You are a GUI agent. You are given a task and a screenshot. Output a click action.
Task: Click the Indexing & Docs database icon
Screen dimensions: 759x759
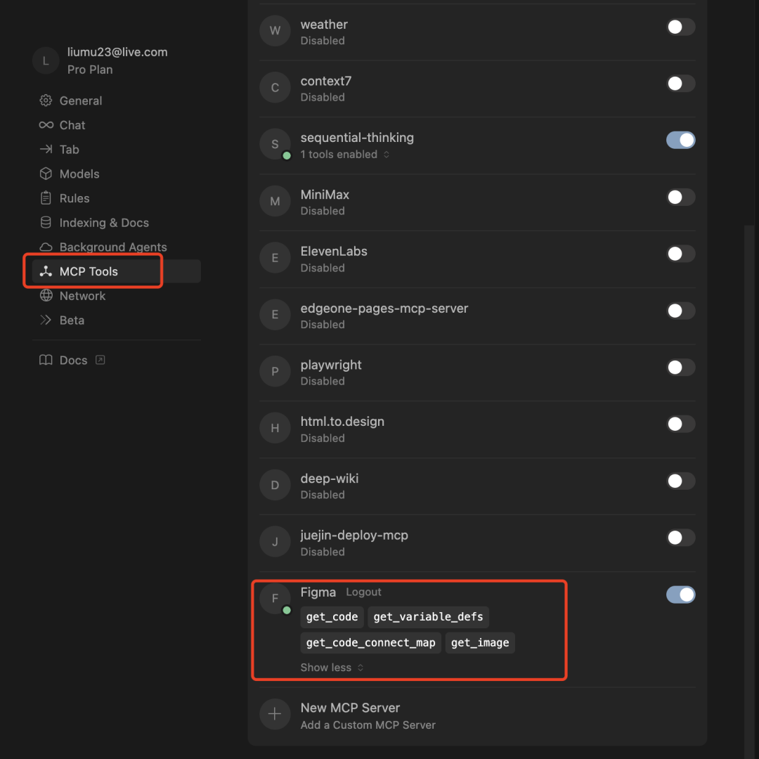point(46,223)
